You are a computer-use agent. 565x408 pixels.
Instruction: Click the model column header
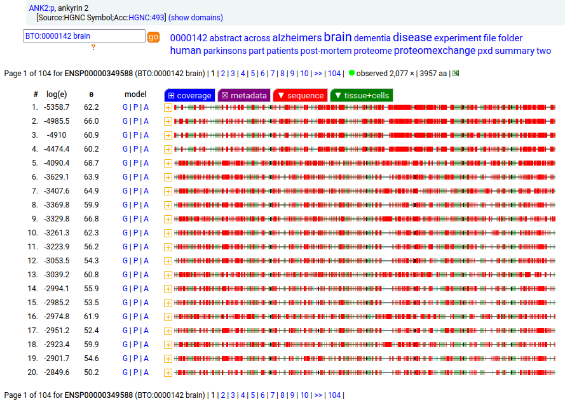pyautogui.click(x=135, y=95)
